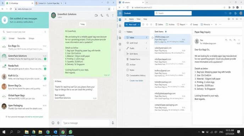Expand the Report dropdown in Outlook
Image resolution: width=244 pixels, height=136 pixels.
tap(187, 24)
